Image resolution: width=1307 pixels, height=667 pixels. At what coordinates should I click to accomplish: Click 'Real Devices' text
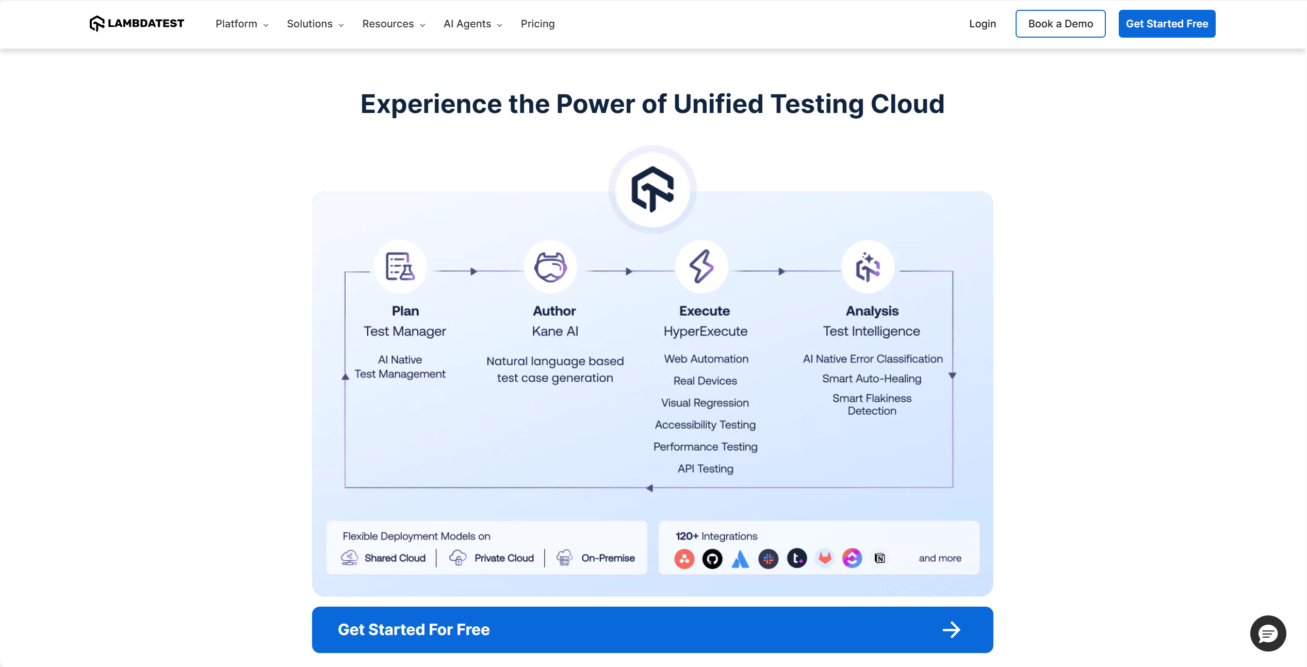pyautogui.click(x=705, y=381)
